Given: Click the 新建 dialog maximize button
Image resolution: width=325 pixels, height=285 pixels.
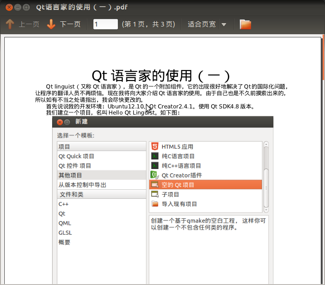Looking at the screenshot, I should coord(67,122).
